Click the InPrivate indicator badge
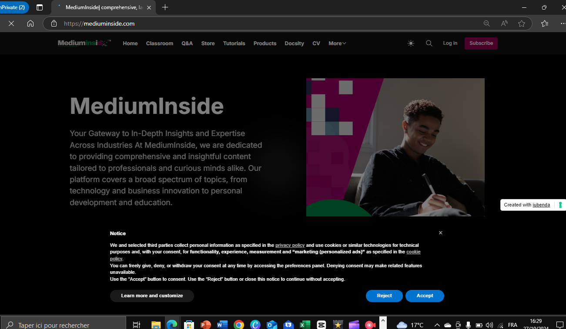Image resolution: width=566 pixels, height=329 pixels. pos(14,7)
